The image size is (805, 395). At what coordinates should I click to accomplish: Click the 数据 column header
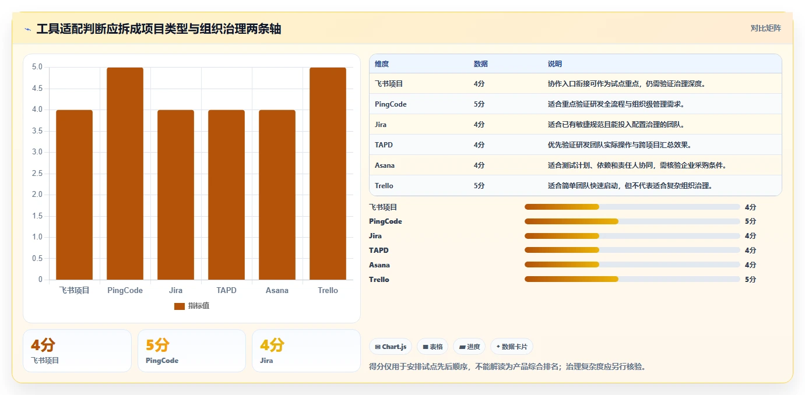click(481, 64)
